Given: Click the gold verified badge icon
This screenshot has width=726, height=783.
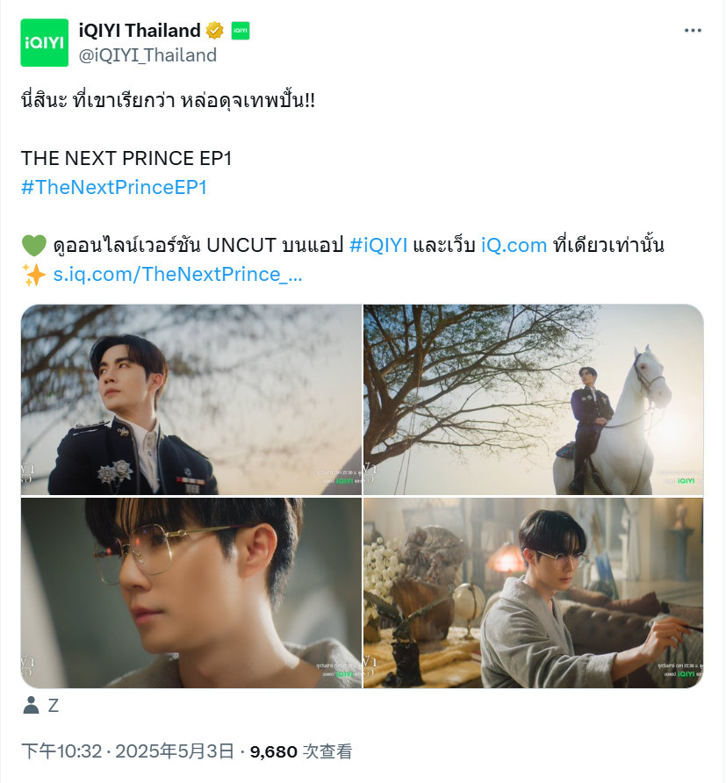Looking at the screenshot, I should [x=215, y=31].
